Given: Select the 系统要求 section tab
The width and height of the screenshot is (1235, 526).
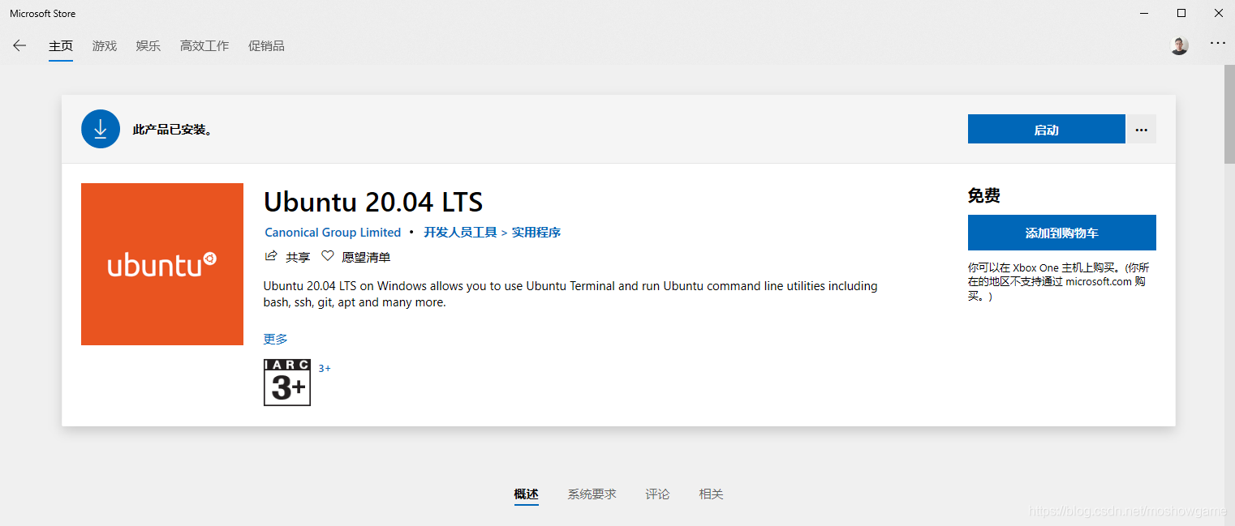Looking at the screenshot, I should [592, 494].
